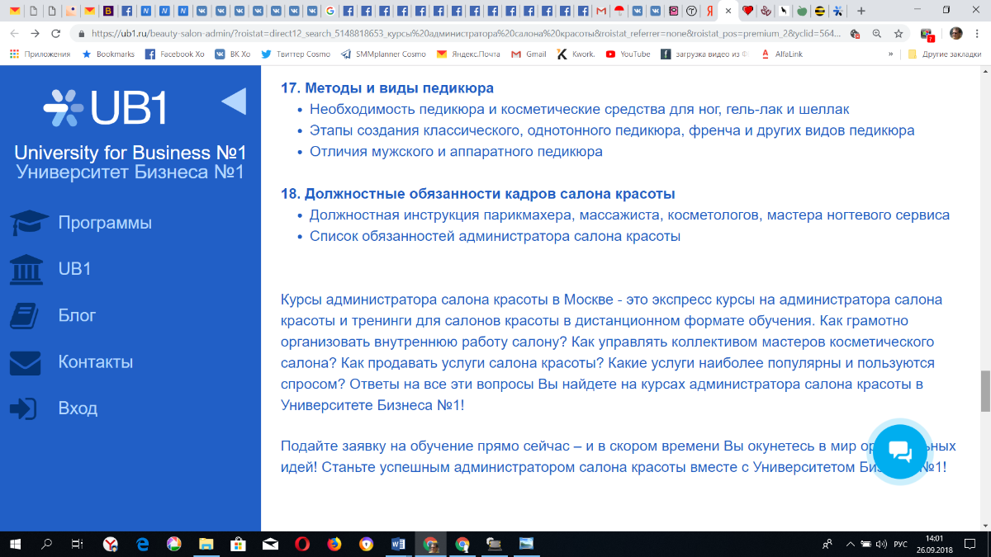Bookmark this page with the star icon
The width and height of the screenshot is (991, 557).
click(x=899, y=34)
